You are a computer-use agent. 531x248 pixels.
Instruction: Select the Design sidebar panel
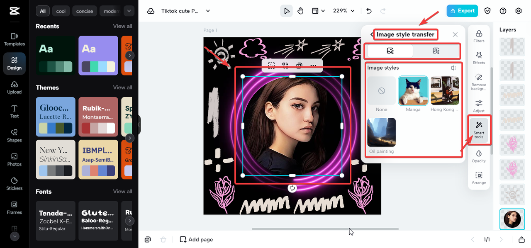coord(15,63)
